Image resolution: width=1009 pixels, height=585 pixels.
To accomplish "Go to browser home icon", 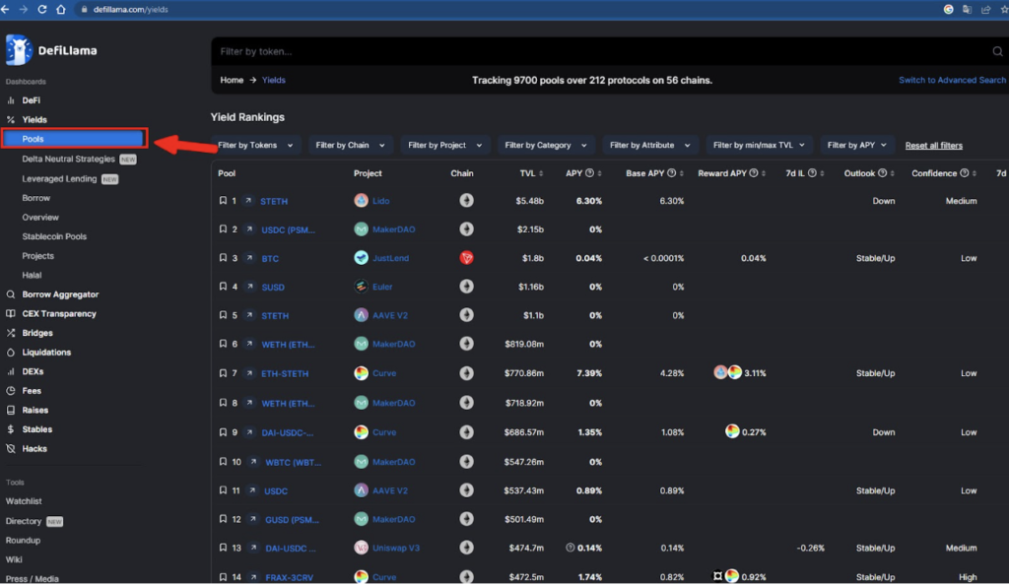I will click(61, 9).
